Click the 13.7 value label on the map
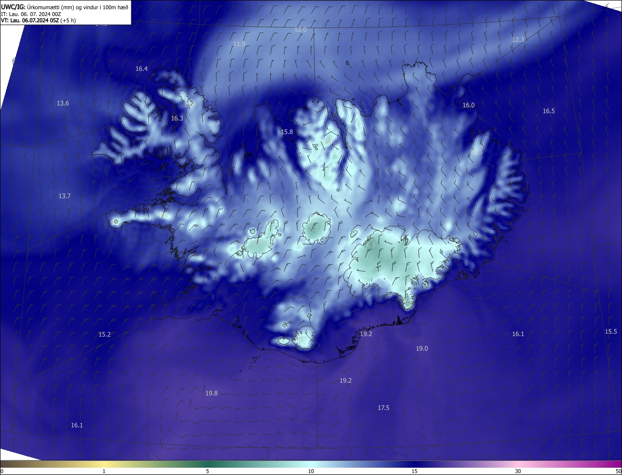Image resolution: width=622 pixels, height=475 pixels. coord(65,196)
